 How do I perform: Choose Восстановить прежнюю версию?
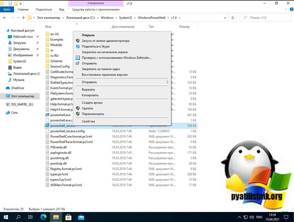[x=122, y=75]
